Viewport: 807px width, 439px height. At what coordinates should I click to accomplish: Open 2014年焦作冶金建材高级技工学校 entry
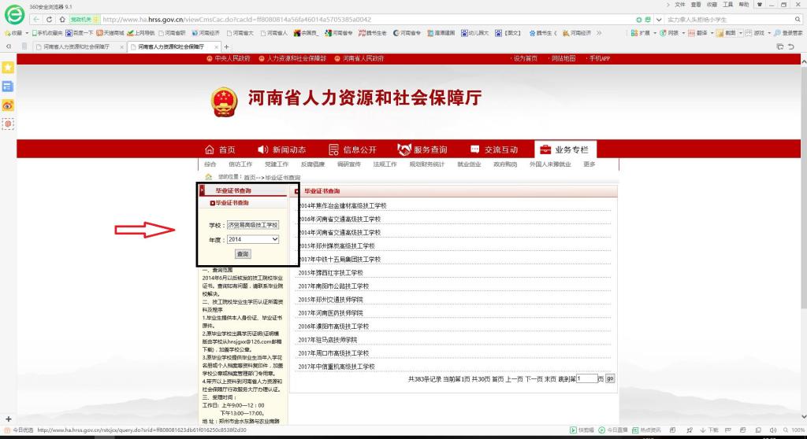click(x=342, y=205)
